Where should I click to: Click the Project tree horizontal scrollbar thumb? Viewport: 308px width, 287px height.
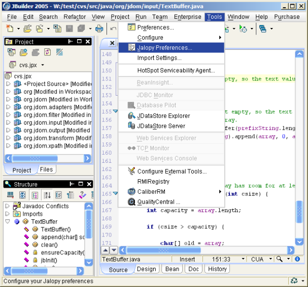point(35,158)
